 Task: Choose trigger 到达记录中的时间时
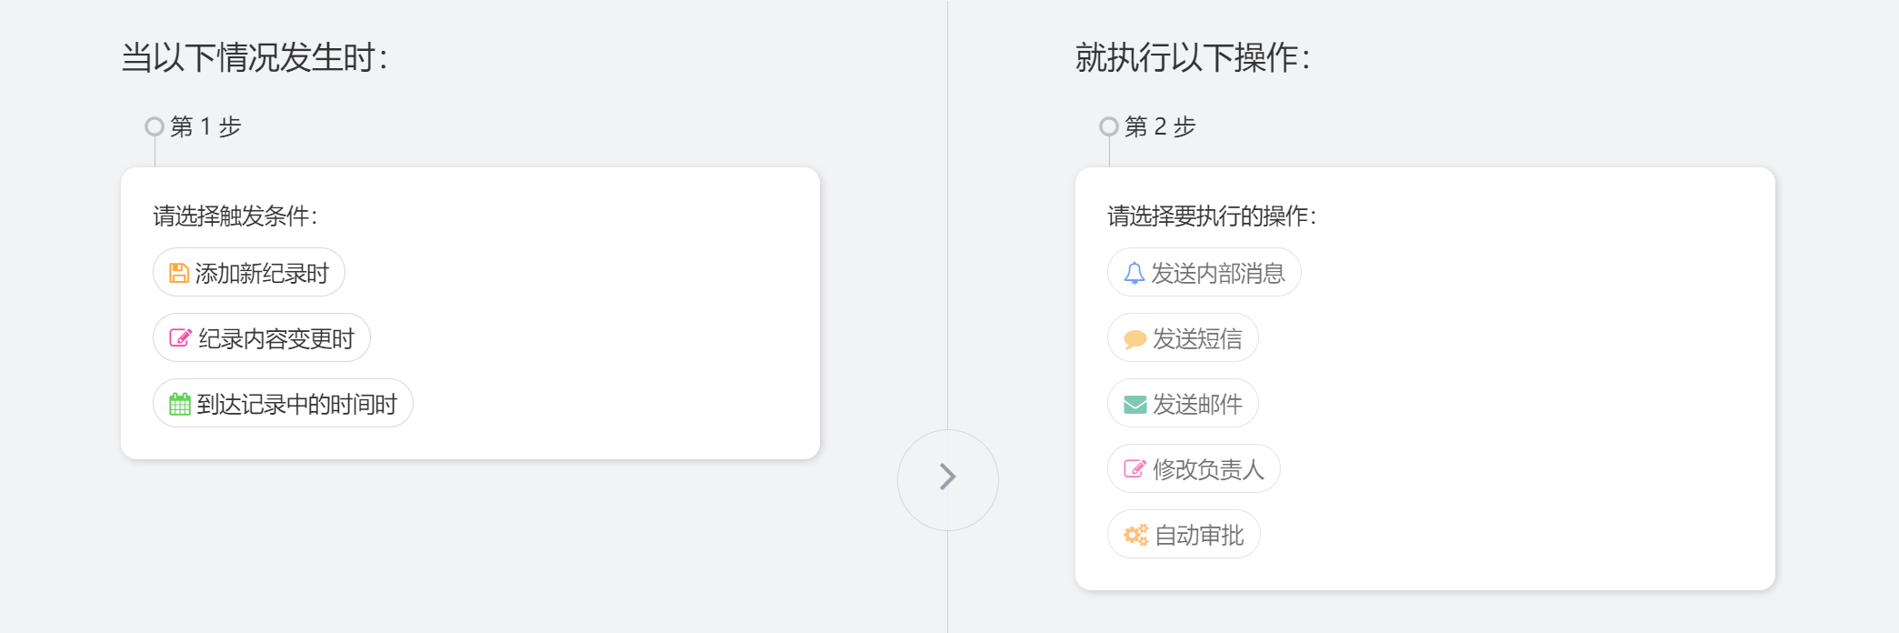[x=283, y=403]
